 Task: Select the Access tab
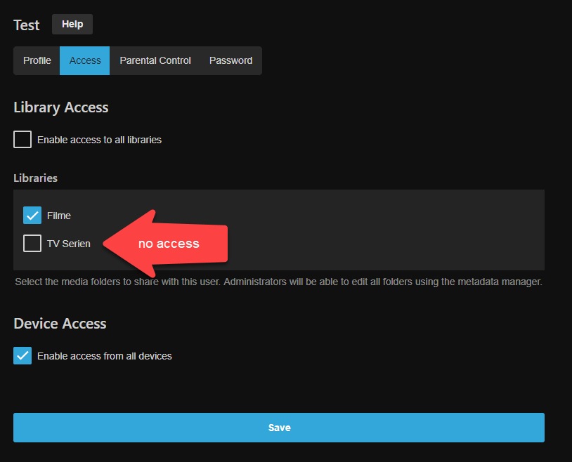pyautogui.click(x=84, y=60)
